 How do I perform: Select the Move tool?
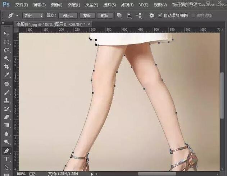6,34
